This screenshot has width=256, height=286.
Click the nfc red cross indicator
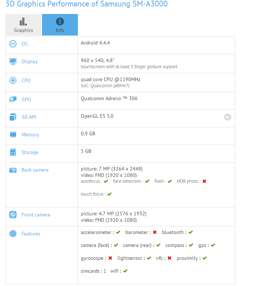click(x=169, y=258)
